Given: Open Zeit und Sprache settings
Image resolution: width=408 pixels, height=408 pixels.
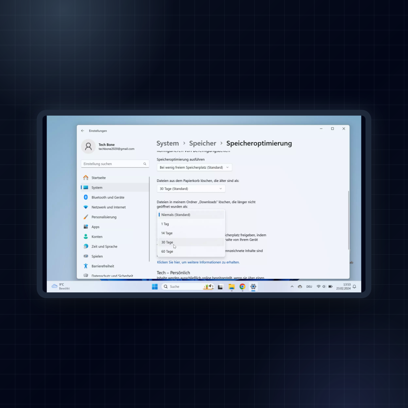Looking at the screenshot, I should pos(115,247).
